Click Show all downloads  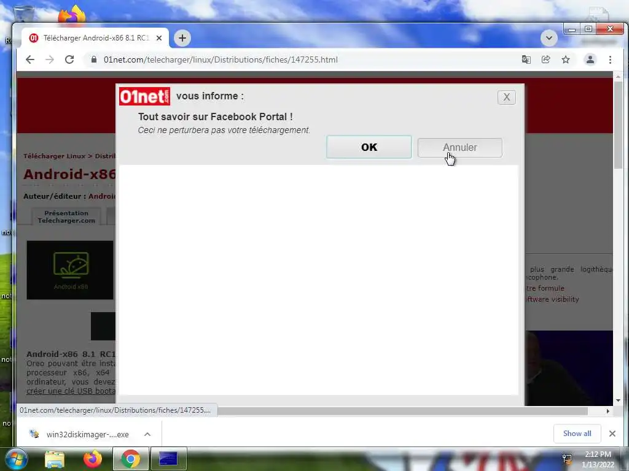(577, 434)
